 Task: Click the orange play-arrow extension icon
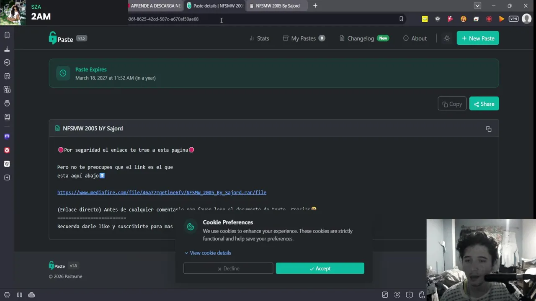501,19
